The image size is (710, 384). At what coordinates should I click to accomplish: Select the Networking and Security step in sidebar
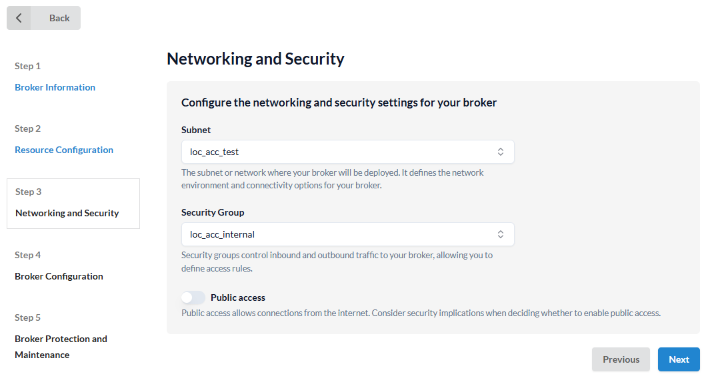(67, 213)
